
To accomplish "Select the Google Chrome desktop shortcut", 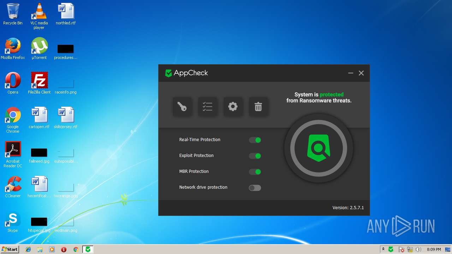I will coord(13,120).
